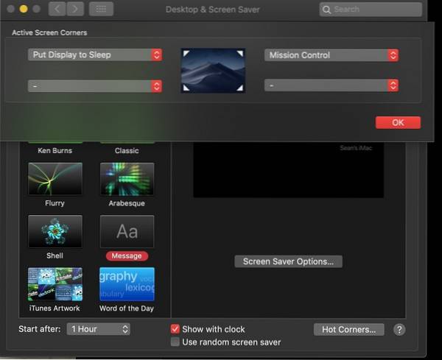Viewport: 442px width, 360px height.
Task: Open the help question mark button
Action: (x=399, y=330)
